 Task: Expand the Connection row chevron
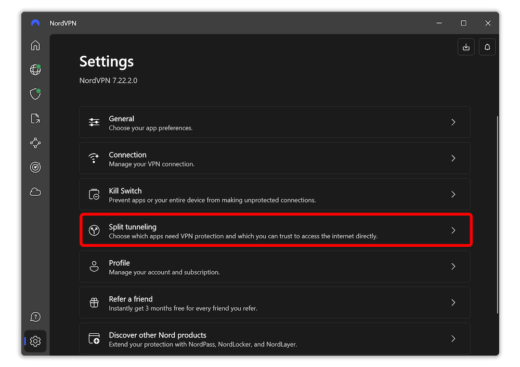pyautogui.click(x=453, y=158)
